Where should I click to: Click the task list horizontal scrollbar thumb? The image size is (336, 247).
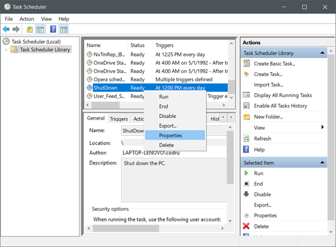click(105, 105)
